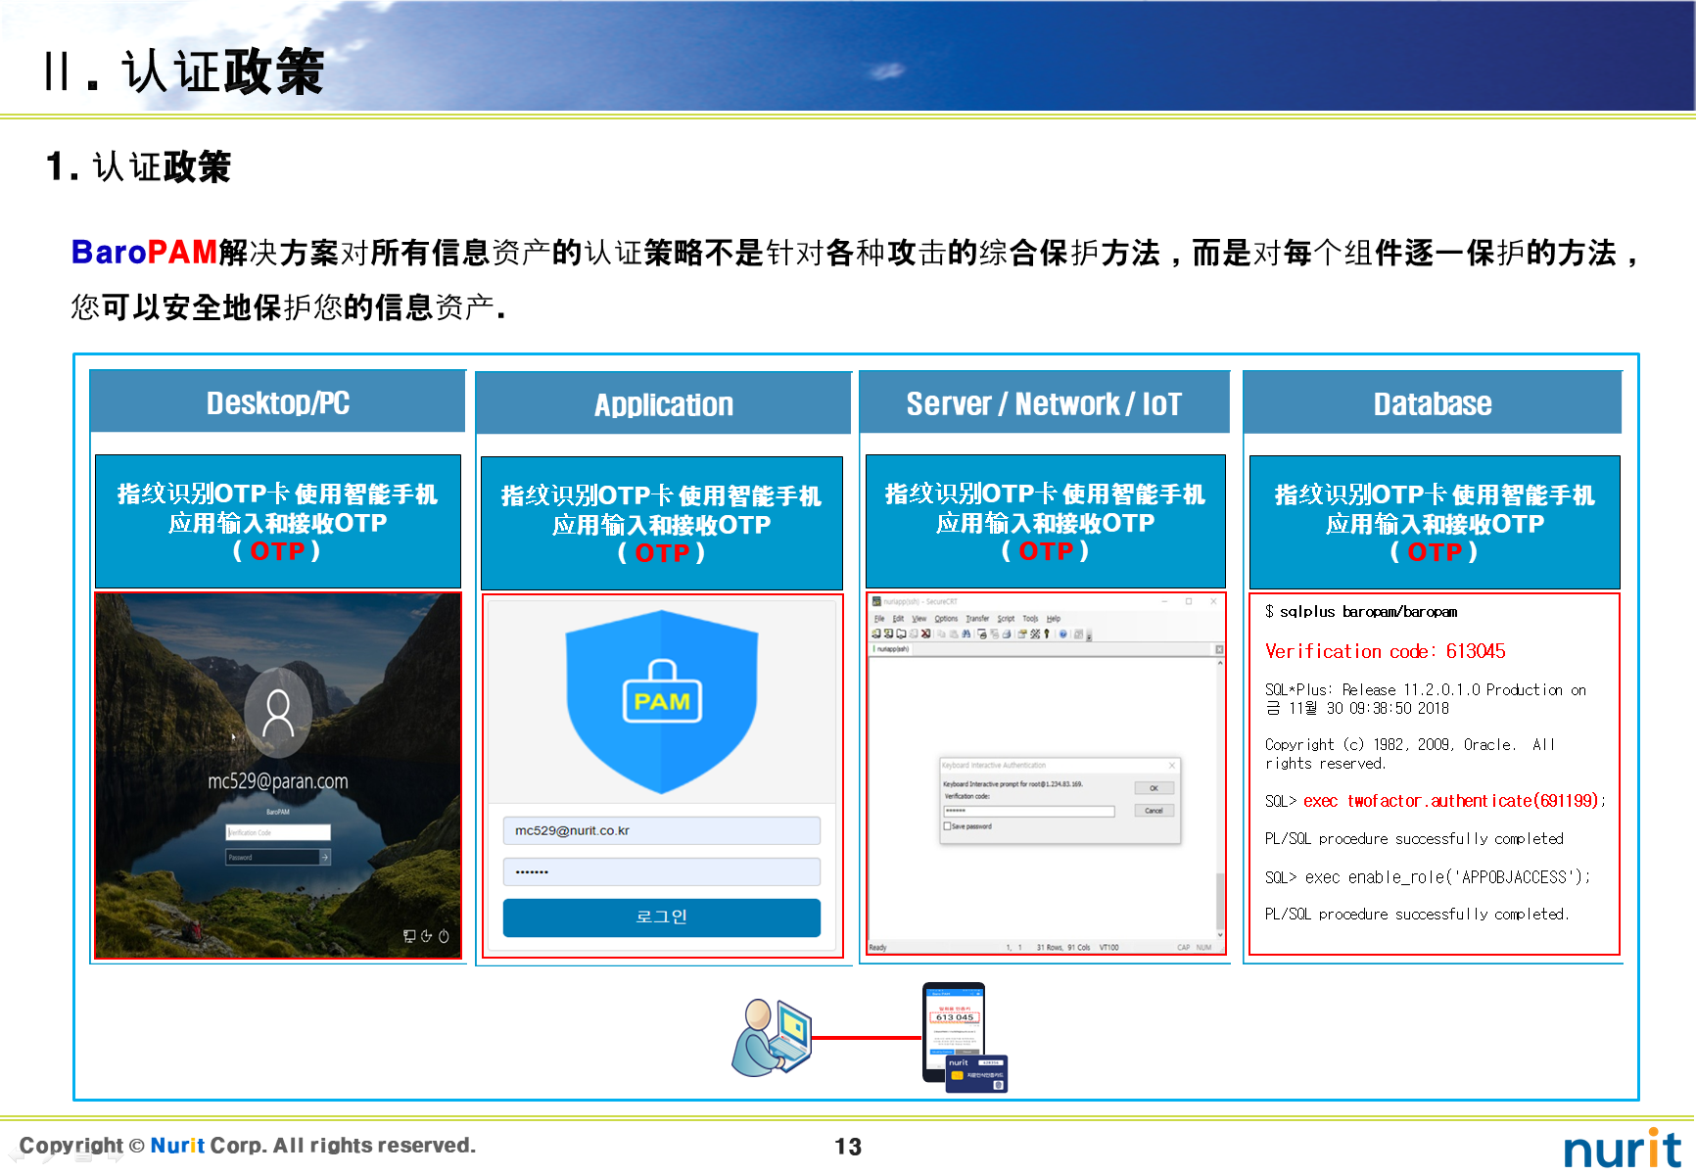
Task: Open the File menu in SecureCRT
Action: pyautogui.click(x=879, y=619)
